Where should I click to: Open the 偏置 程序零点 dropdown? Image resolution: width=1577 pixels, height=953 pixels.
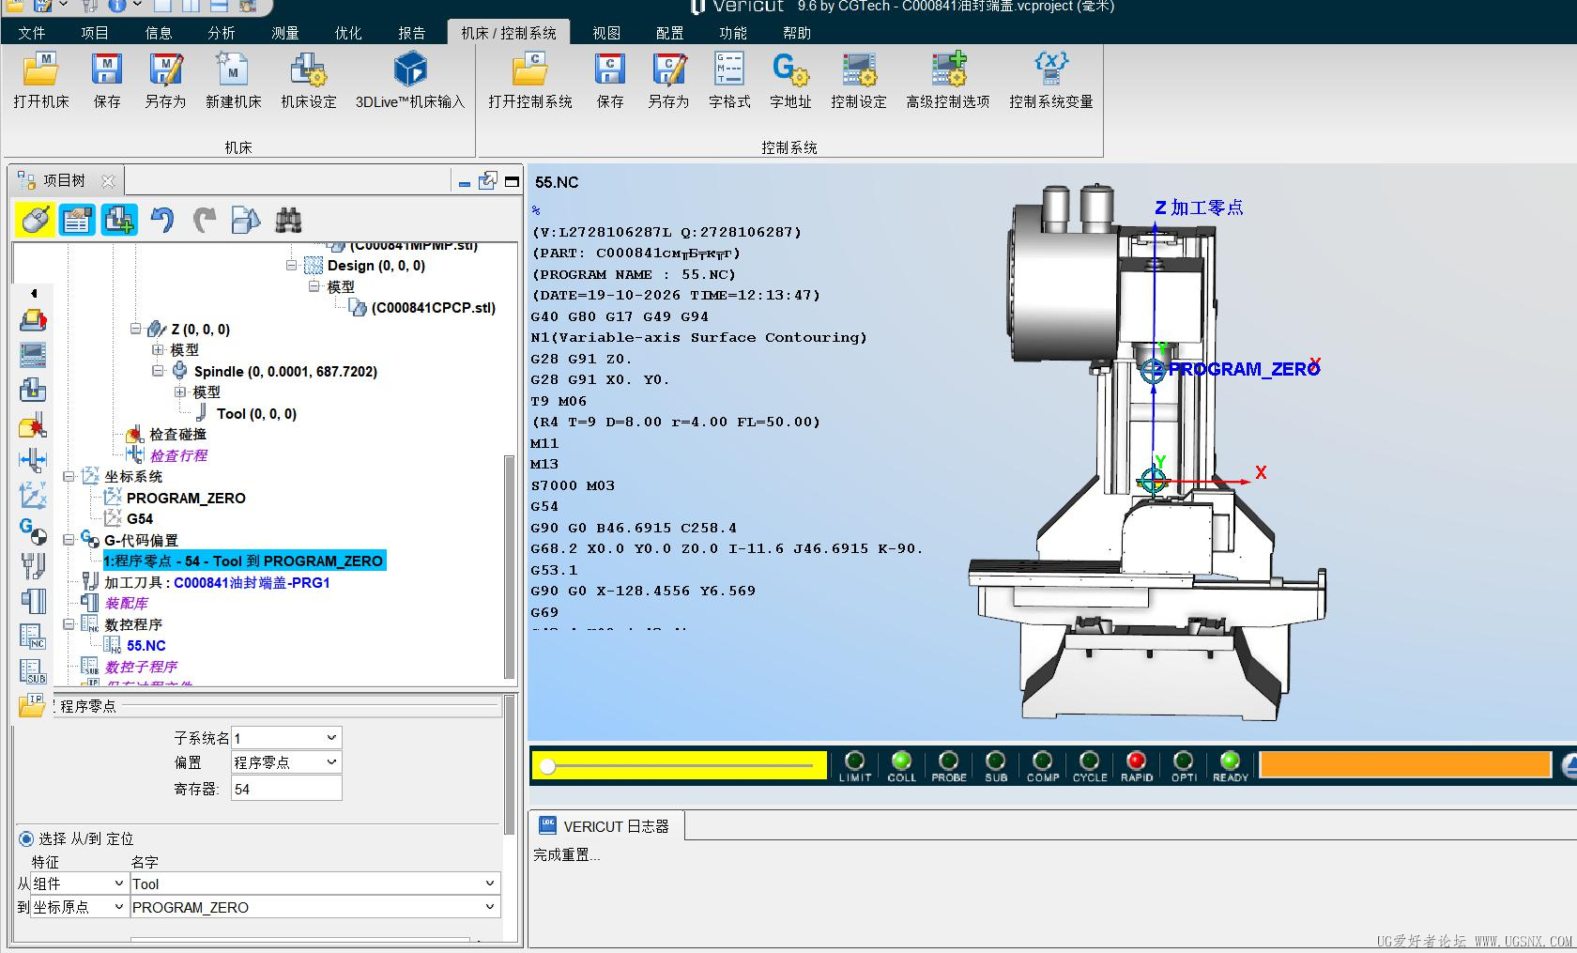(x=286, y=762)
